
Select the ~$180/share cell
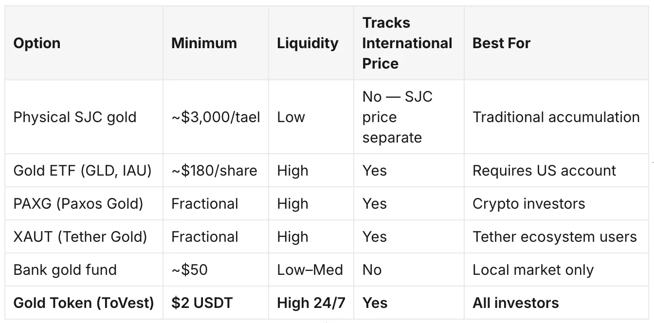[x=214, y=171]
